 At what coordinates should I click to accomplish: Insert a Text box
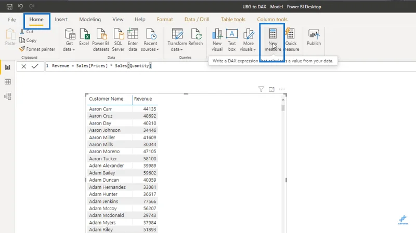[x=232, y=40]
